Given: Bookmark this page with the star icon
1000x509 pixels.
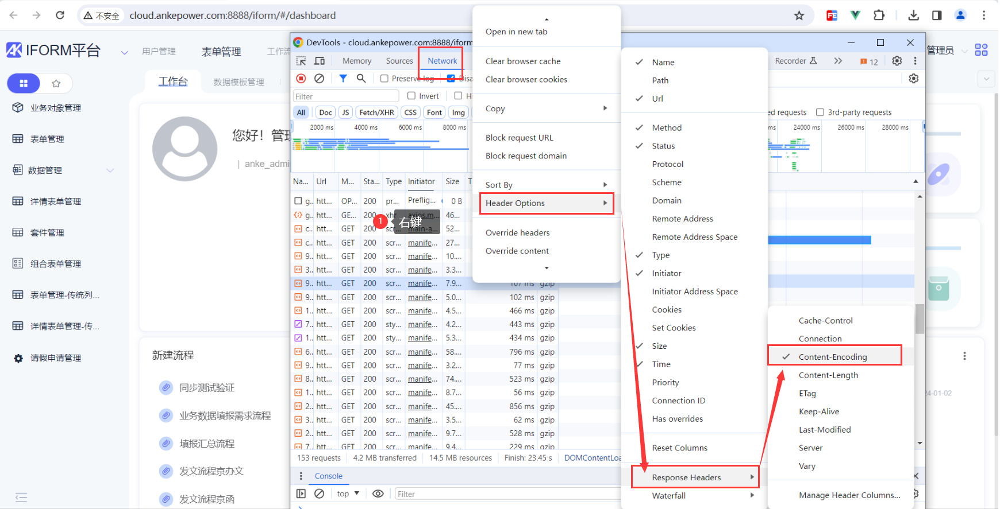Looking at the screenshot, I should (x=799, y=15).
